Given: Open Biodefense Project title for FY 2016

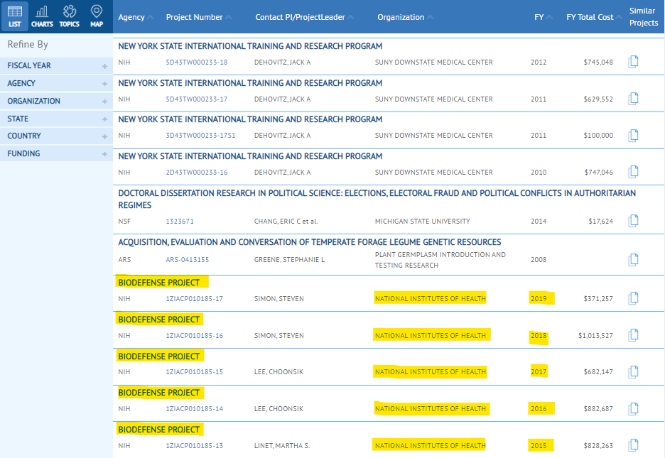Looking at the screenshot, I should point(158,393).
